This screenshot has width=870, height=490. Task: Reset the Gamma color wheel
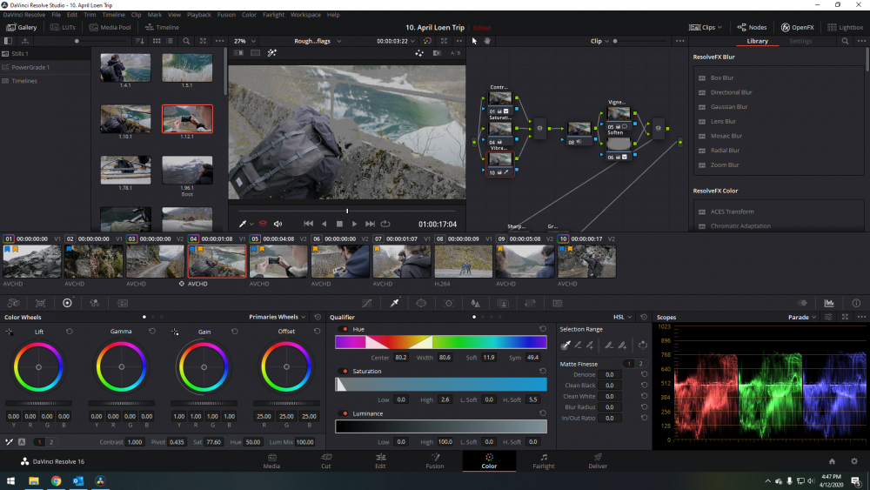pyautogui.click(x=153, y=332)
